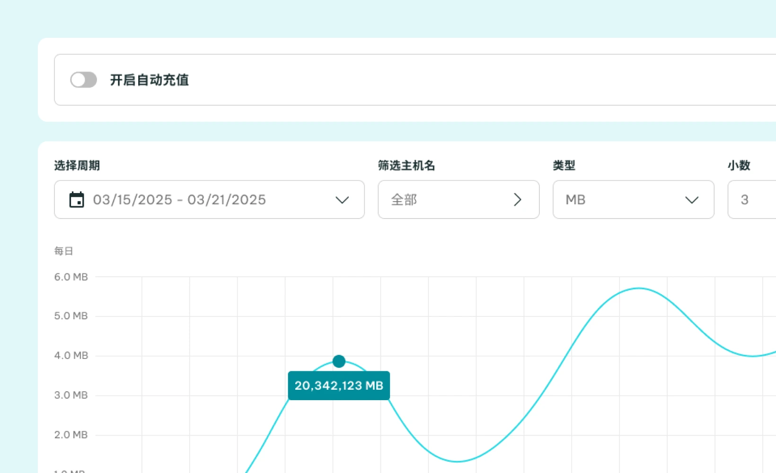Click the 小数 field label
Viewport: 776px width, 473px height.
click(x=739, y=166)
